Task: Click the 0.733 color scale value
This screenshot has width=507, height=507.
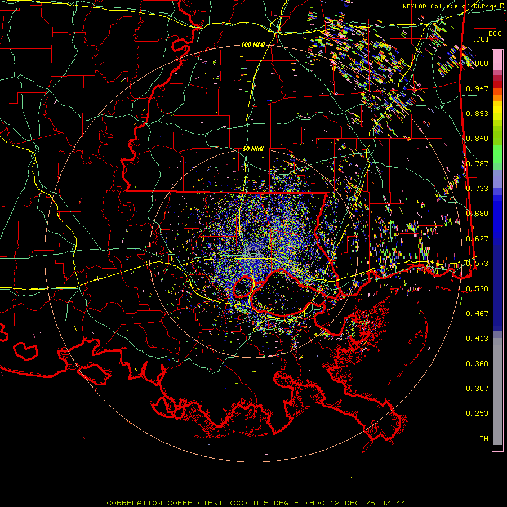Action: (x=477, y=189)
